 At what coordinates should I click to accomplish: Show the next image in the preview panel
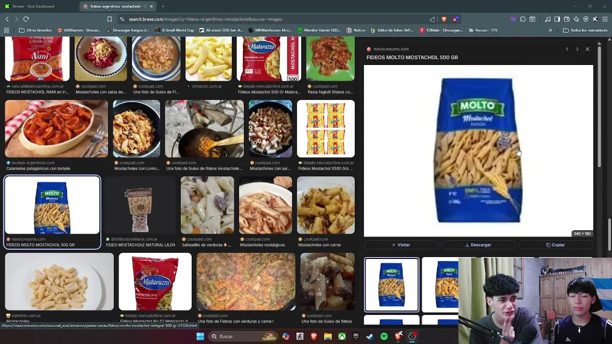577,49
